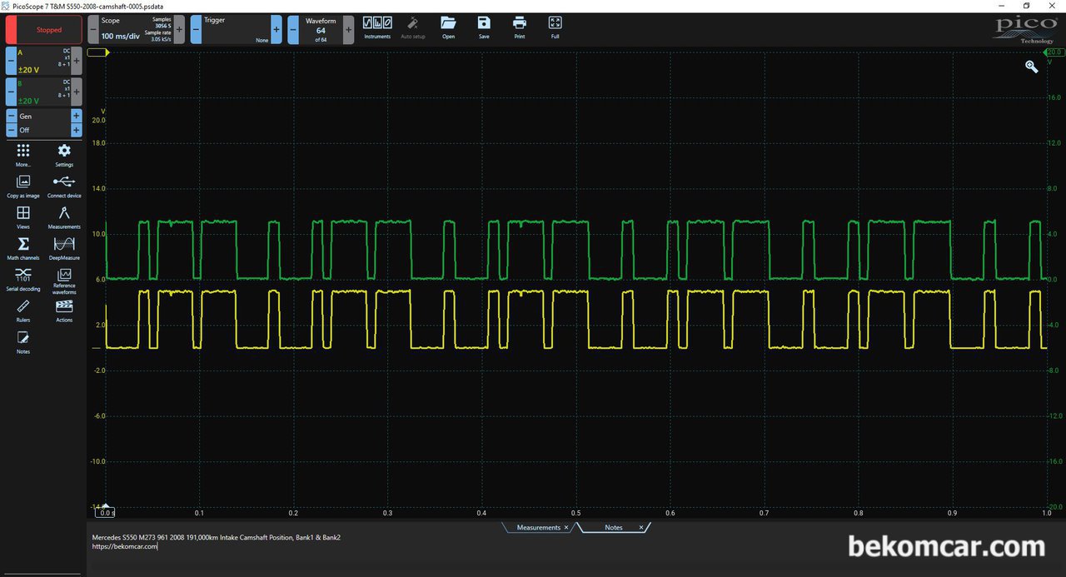
Task: Click the Save button
Action: [x=484, y=27]
